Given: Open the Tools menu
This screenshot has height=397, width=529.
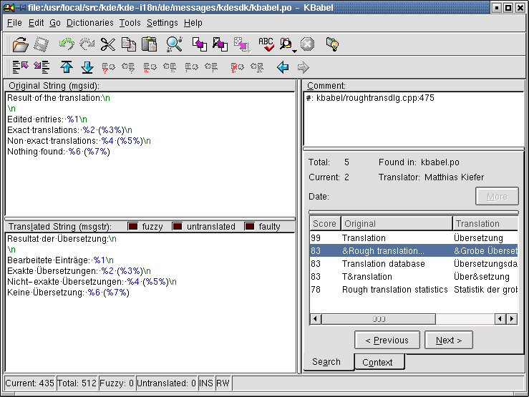Looking at the screenshot, I should click(130, 23).
